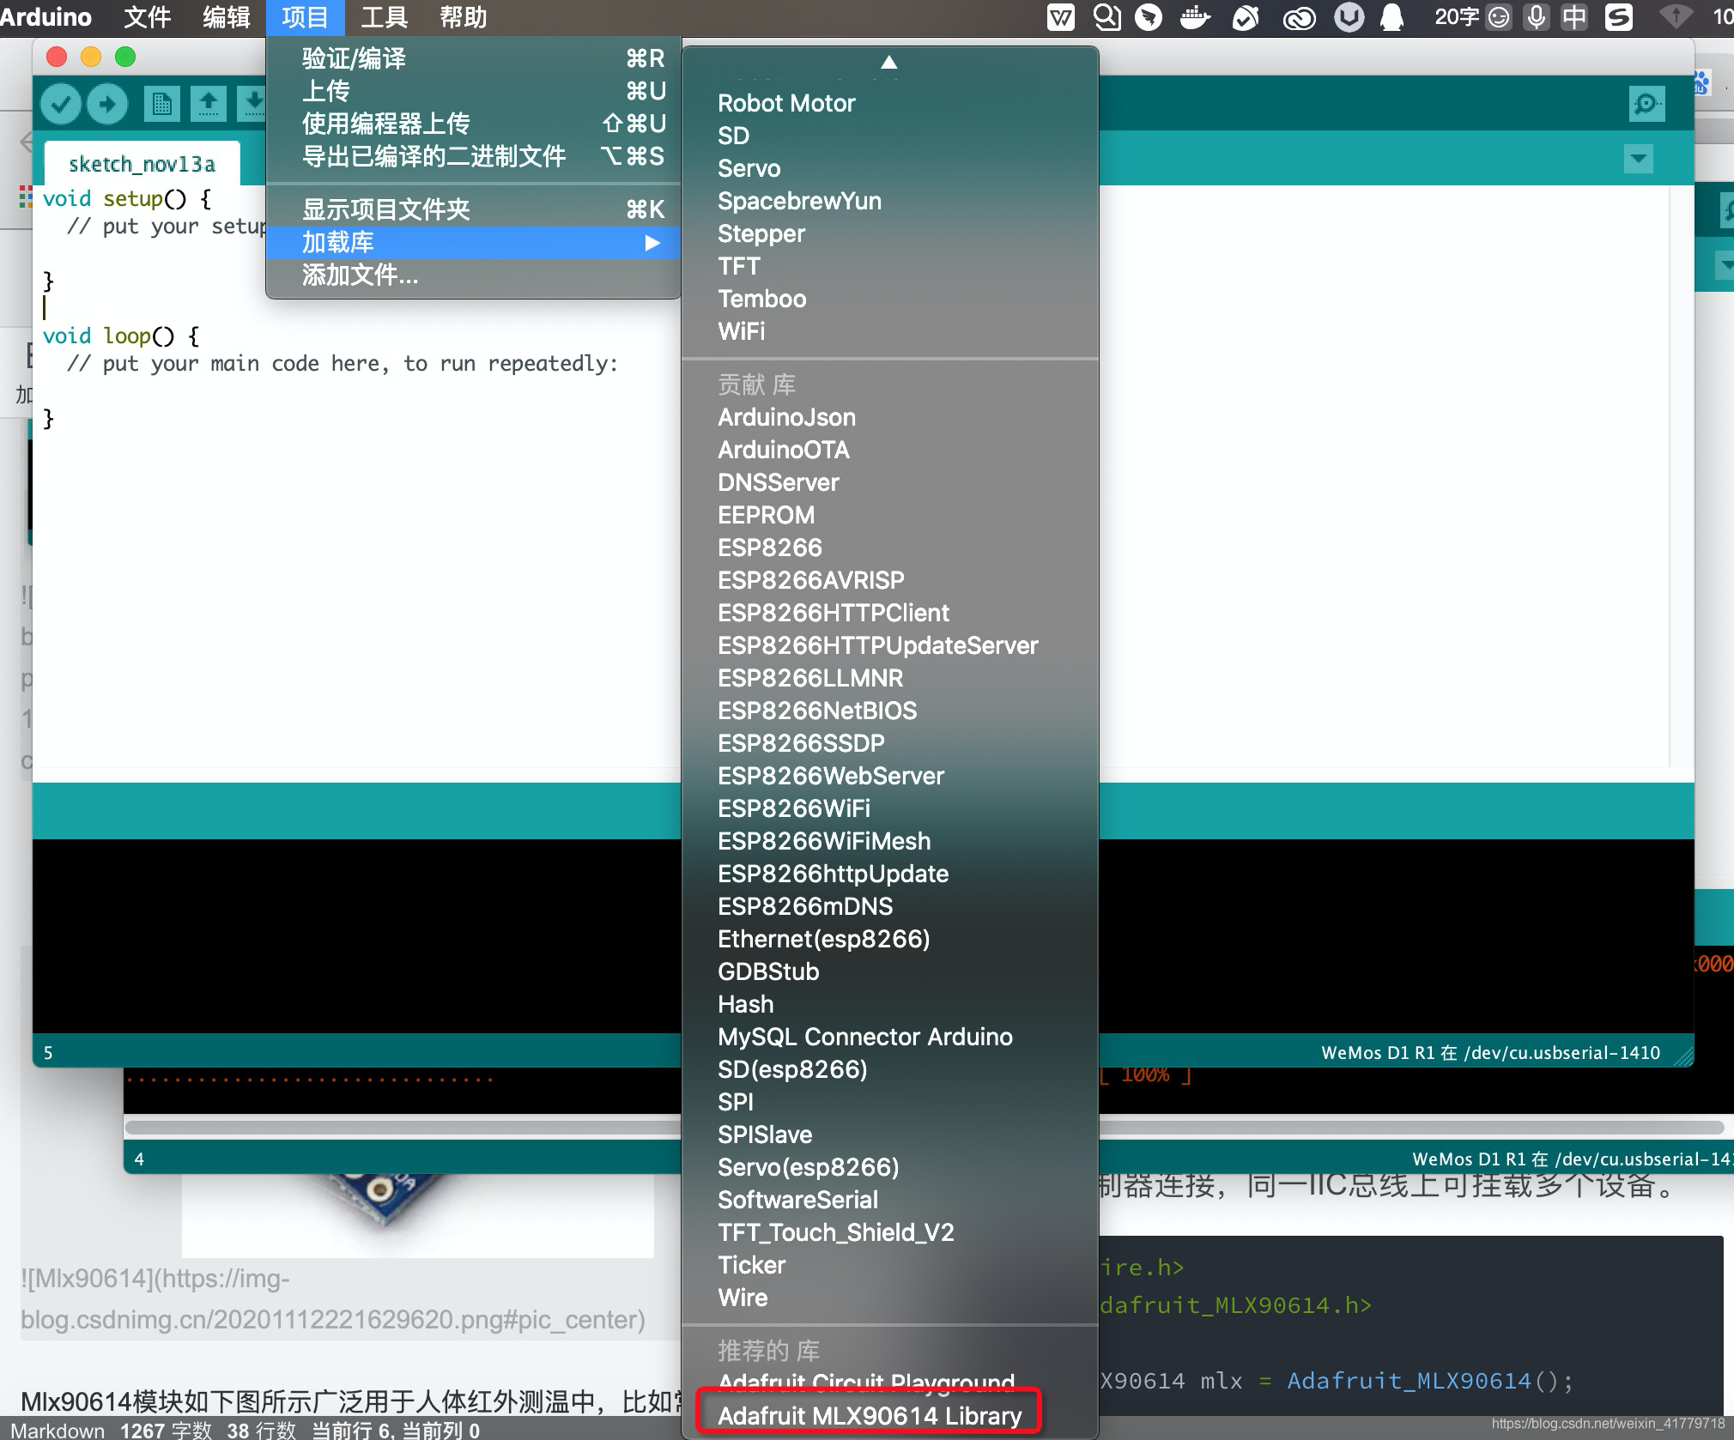Screen dimensions: 1734x1440
Task: Select the Hash library
Action: point(890,1004)
